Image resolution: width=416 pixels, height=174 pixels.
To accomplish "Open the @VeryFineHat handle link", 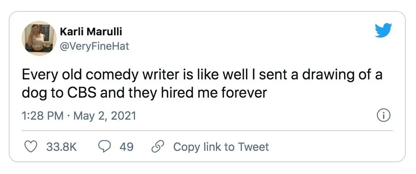I will tap(94, 46).
